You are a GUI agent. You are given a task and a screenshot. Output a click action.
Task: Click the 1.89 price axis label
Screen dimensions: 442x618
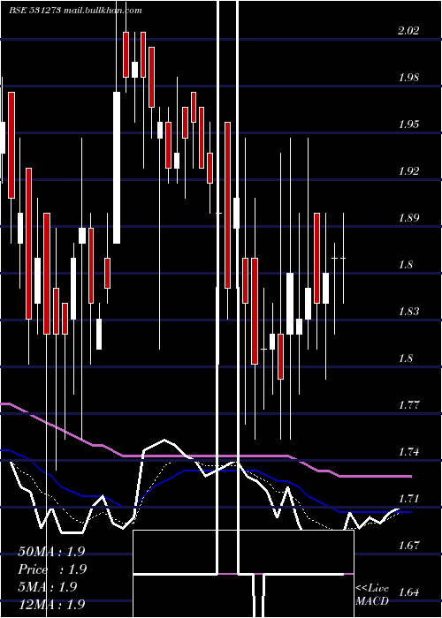pyautogui.click(x=408, y=218)
